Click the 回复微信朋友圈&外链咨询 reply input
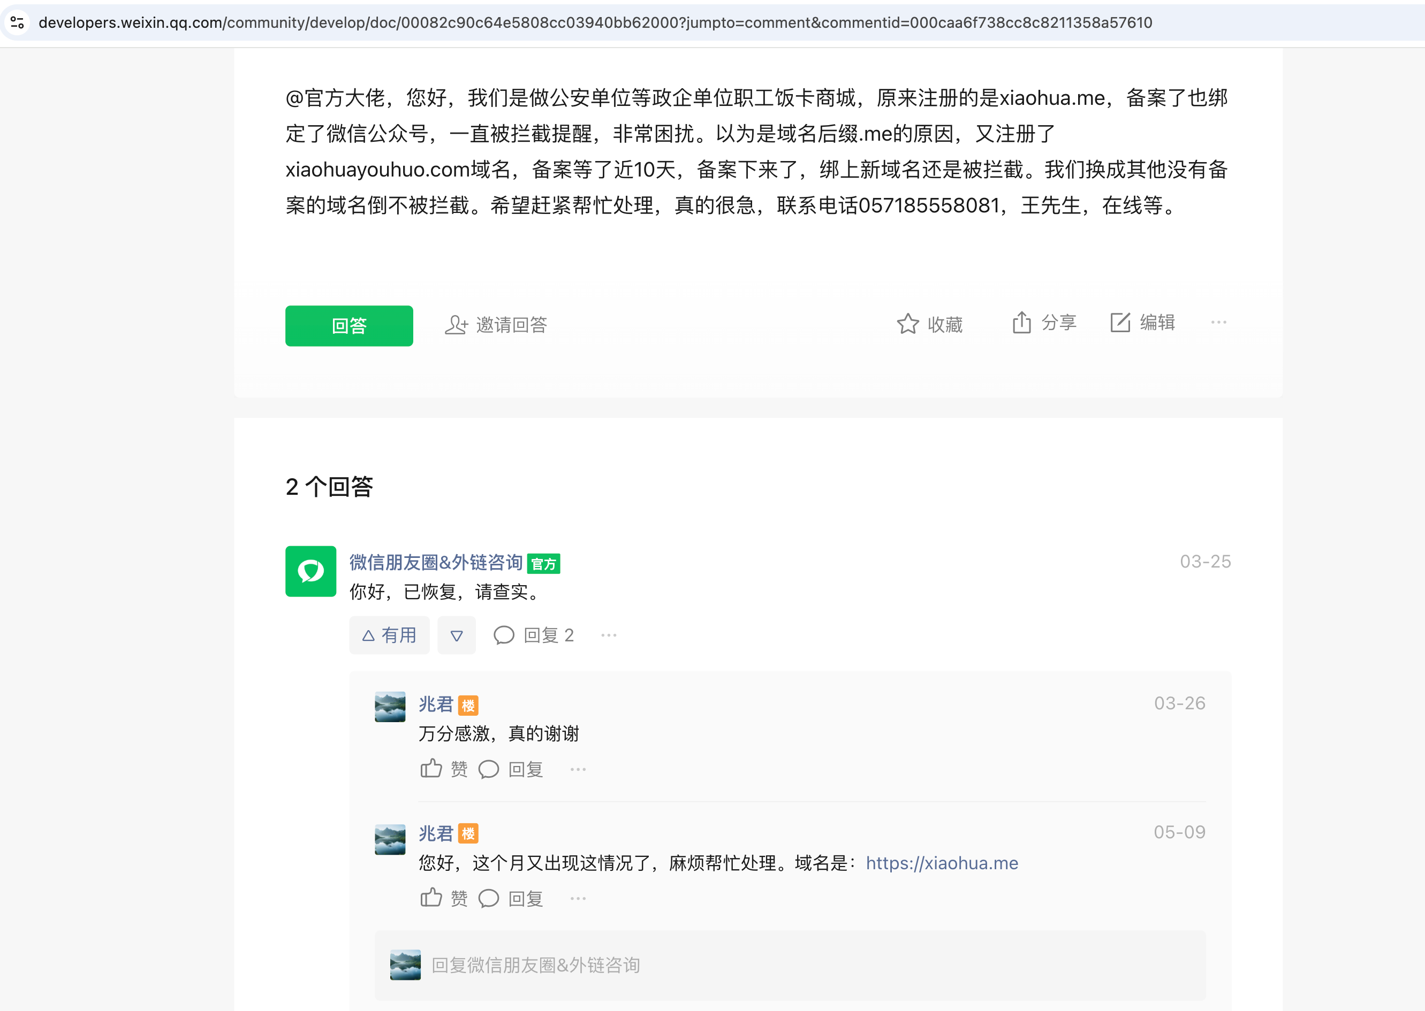The height and width of the screenshot is (1011, 1425). click(x=790, y=965)
